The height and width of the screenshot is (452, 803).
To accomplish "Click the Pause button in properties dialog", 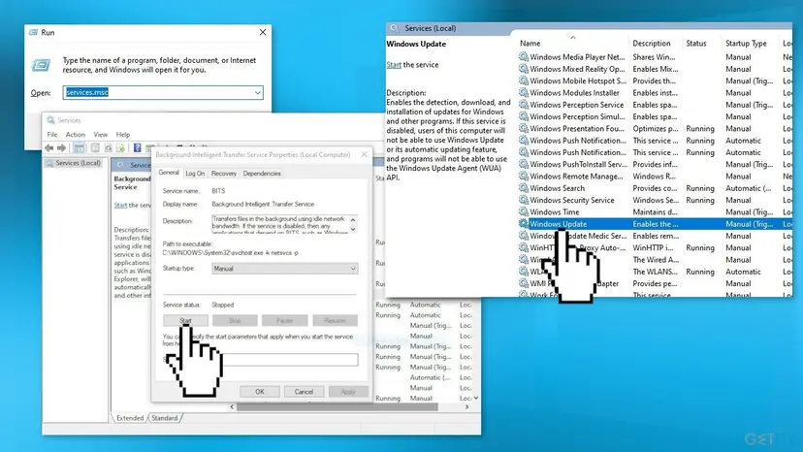I will click(x=285, y=320).
